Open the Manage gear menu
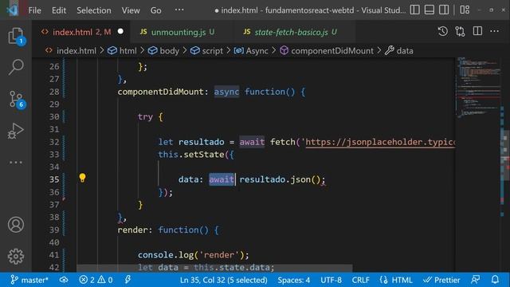 click(x=16, y=257)
